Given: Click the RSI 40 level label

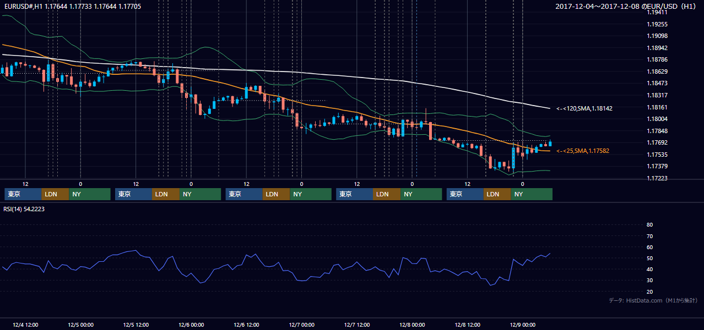Looking at the screenshot, I should pyautogui.click(x=649, y=269).
